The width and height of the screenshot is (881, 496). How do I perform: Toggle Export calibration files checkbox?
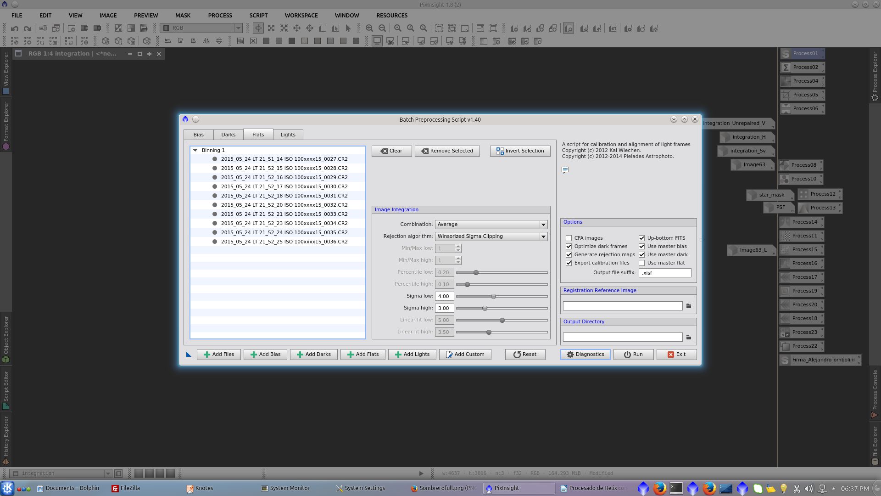(569, 263)
